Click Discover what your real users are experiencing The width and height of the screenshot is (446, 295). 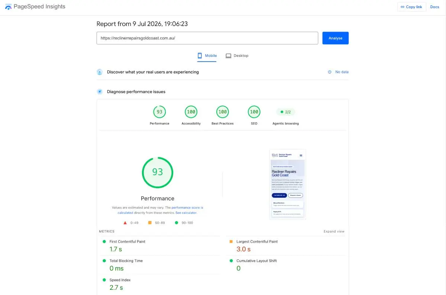click(x=153, y=72)
